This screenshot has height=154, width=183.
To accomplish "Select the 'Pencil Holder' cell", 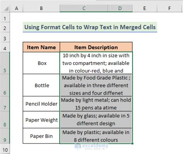I will click(41, 104).
